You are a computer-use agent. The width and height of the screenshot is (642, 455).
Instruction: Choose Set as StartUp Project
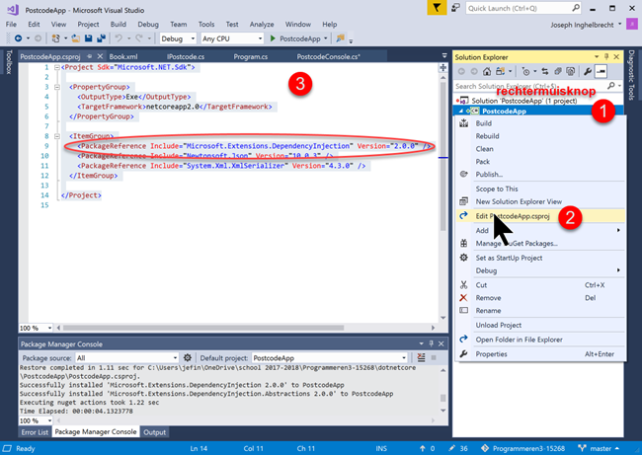tap(540, 258)
